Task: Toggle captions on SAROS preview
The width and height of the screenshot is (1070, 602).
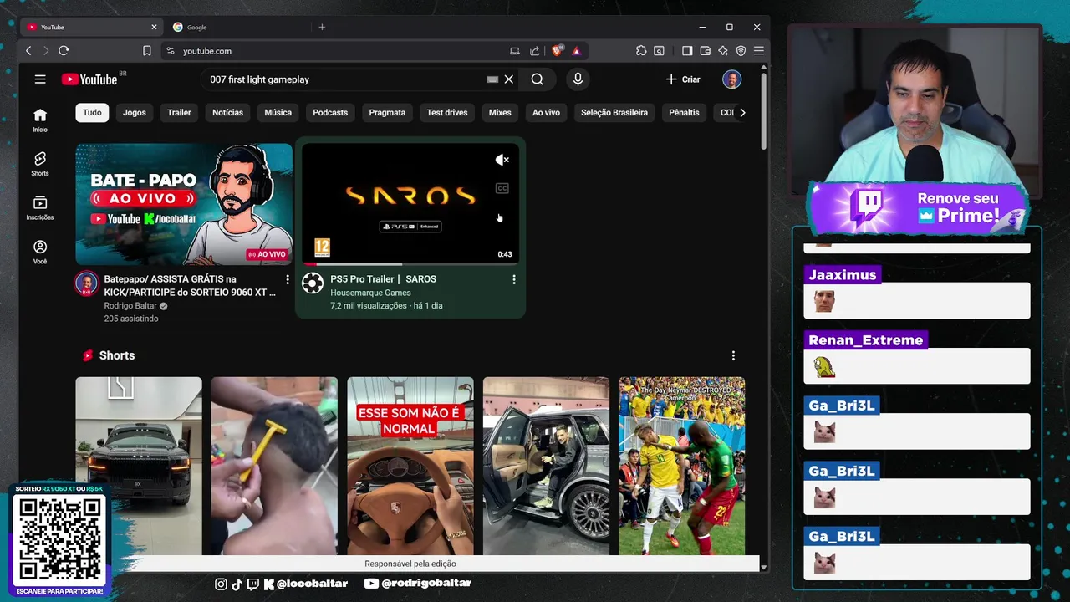Action: point(502,188)
